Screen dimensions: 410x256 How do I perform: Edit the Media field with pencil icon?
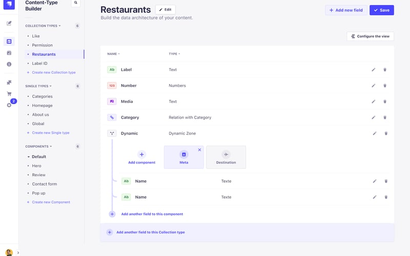(x=374, y=101)
